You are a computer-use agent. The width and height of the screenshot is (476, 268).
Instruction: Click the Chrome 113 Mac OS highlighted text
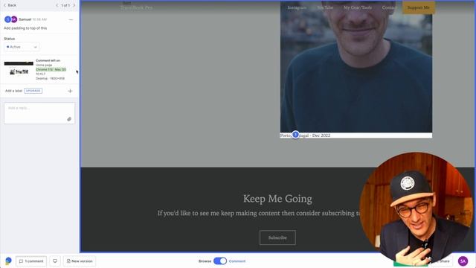51,69
